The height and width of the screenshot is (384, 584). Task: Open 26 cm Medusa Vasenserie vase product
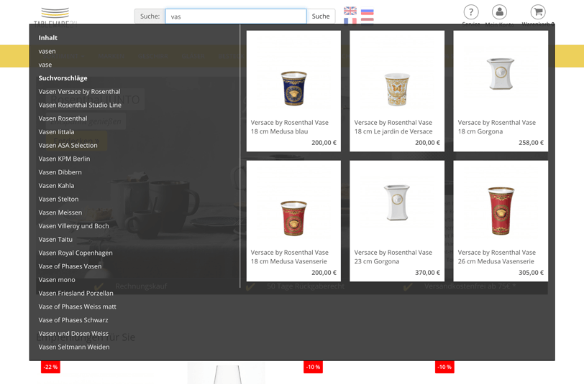click(501, 221)
